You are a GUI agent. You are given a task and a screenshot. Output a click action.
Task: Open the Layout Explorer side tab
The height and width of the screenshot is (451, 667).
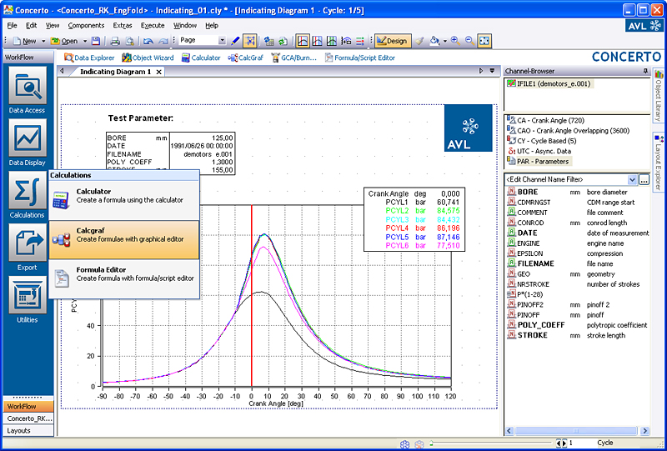point(659,160)
